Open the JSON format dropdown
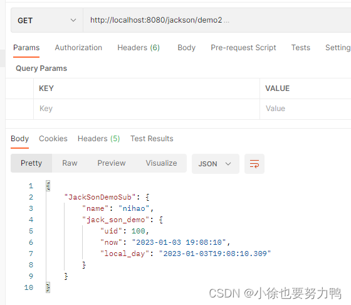This screenshot has width=351, height=305. pyautogui.click(x=216, y=164)
